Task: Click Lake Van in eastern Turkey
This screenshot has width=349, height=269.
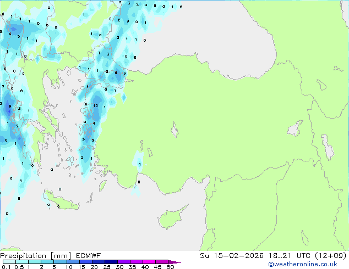Action: tap(295, 129)
